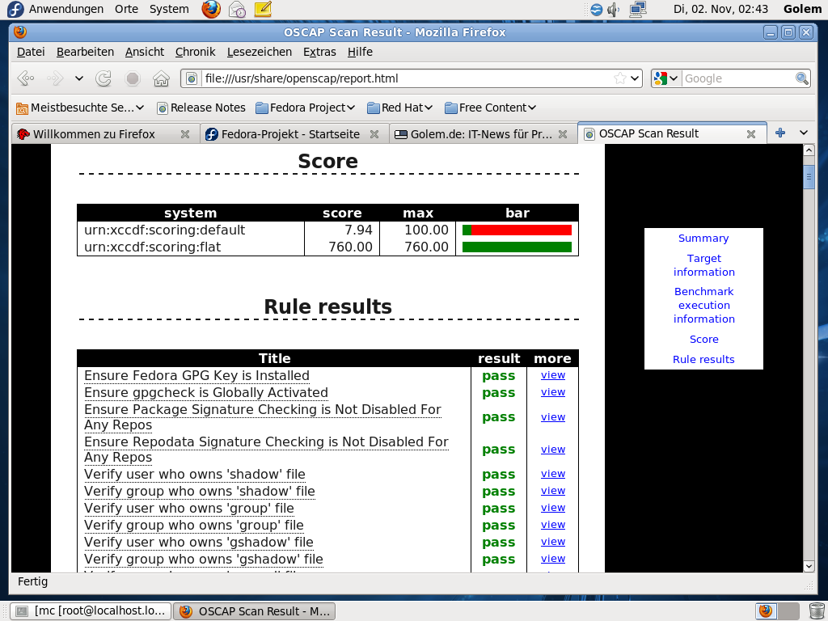
Task: Click the Google search input field
Action: click(x=737, y=78)
